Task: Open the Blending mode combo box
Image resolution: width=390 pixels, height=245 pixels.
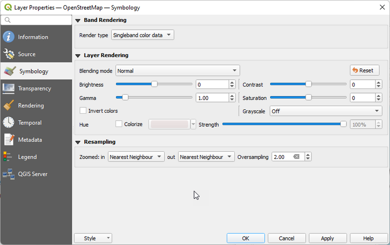Action: pos(177,70)
